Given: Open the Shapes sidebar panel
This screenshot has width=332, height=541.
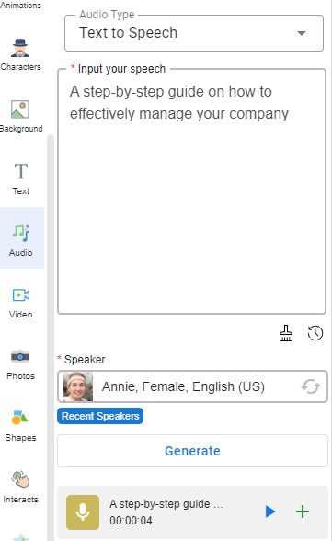Looking at the screenshot, I should pyautogui.click(x=20, y=425).
